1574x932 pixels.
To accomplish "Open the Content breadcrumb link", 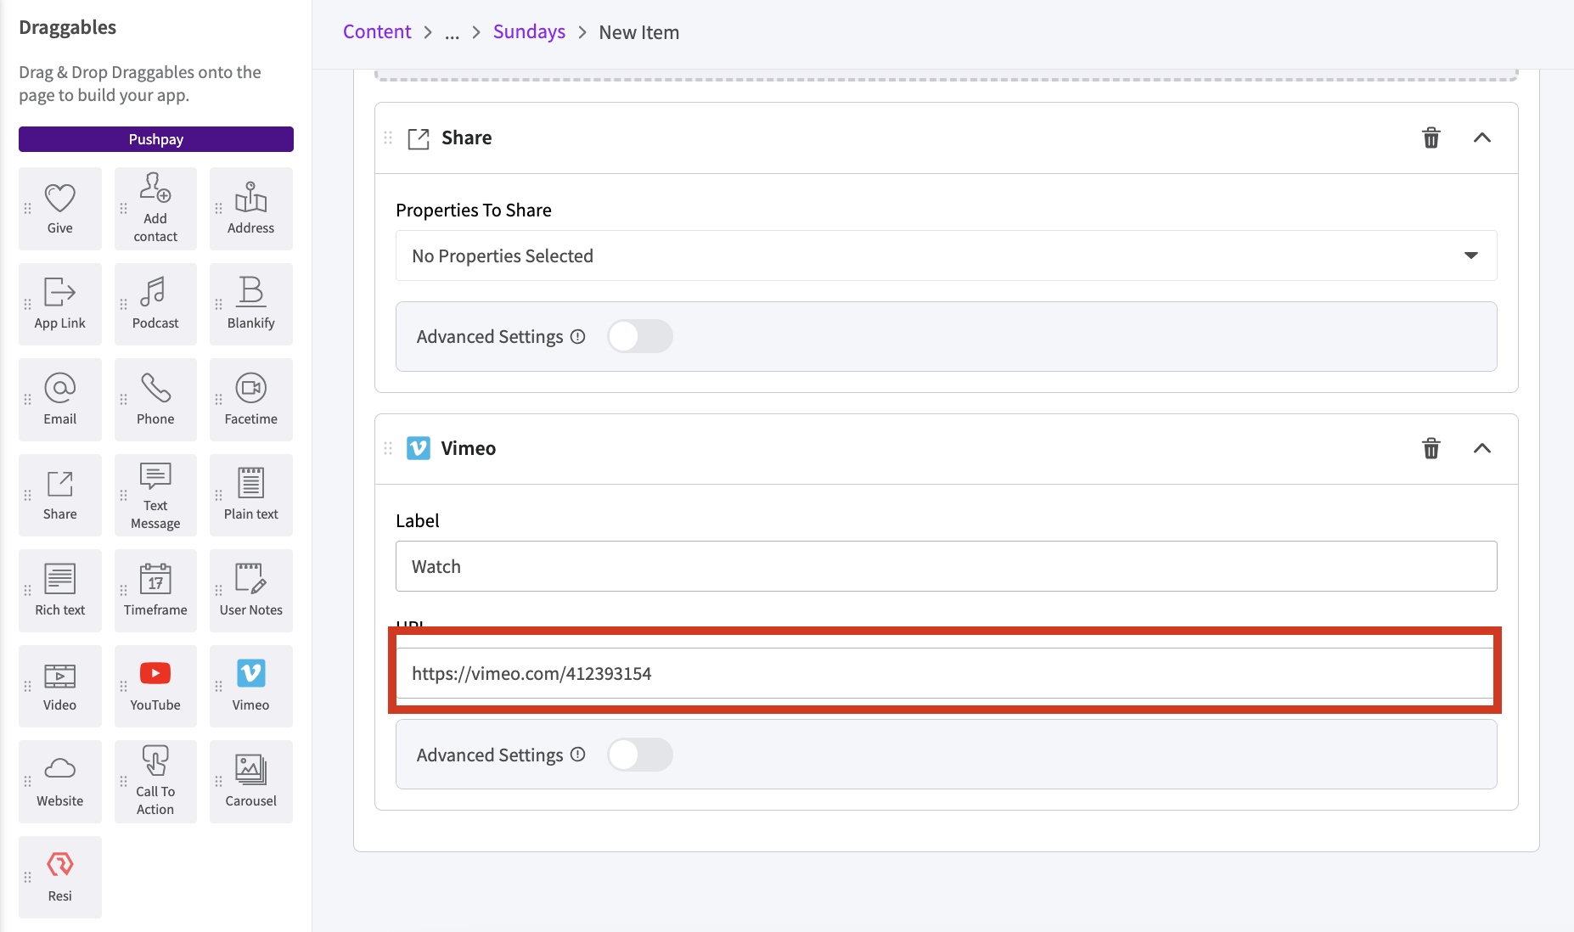I will point(376,31).
